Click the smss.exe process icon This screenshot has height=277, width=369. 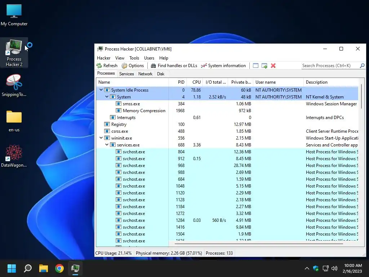pos(119,104)
